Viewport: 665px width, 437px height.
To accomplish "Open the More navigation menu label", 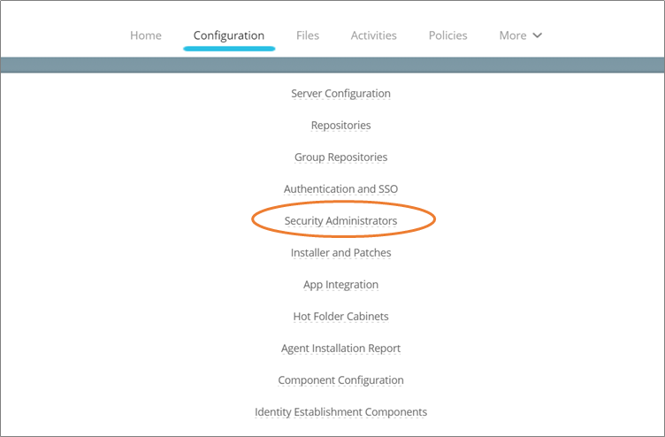I will pyautogui.click(x=513, y=35).
